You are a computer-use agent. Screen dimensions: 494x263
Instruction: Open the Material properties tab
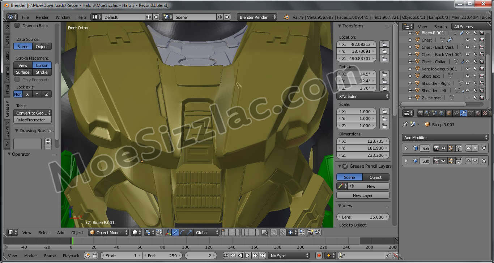478,113
